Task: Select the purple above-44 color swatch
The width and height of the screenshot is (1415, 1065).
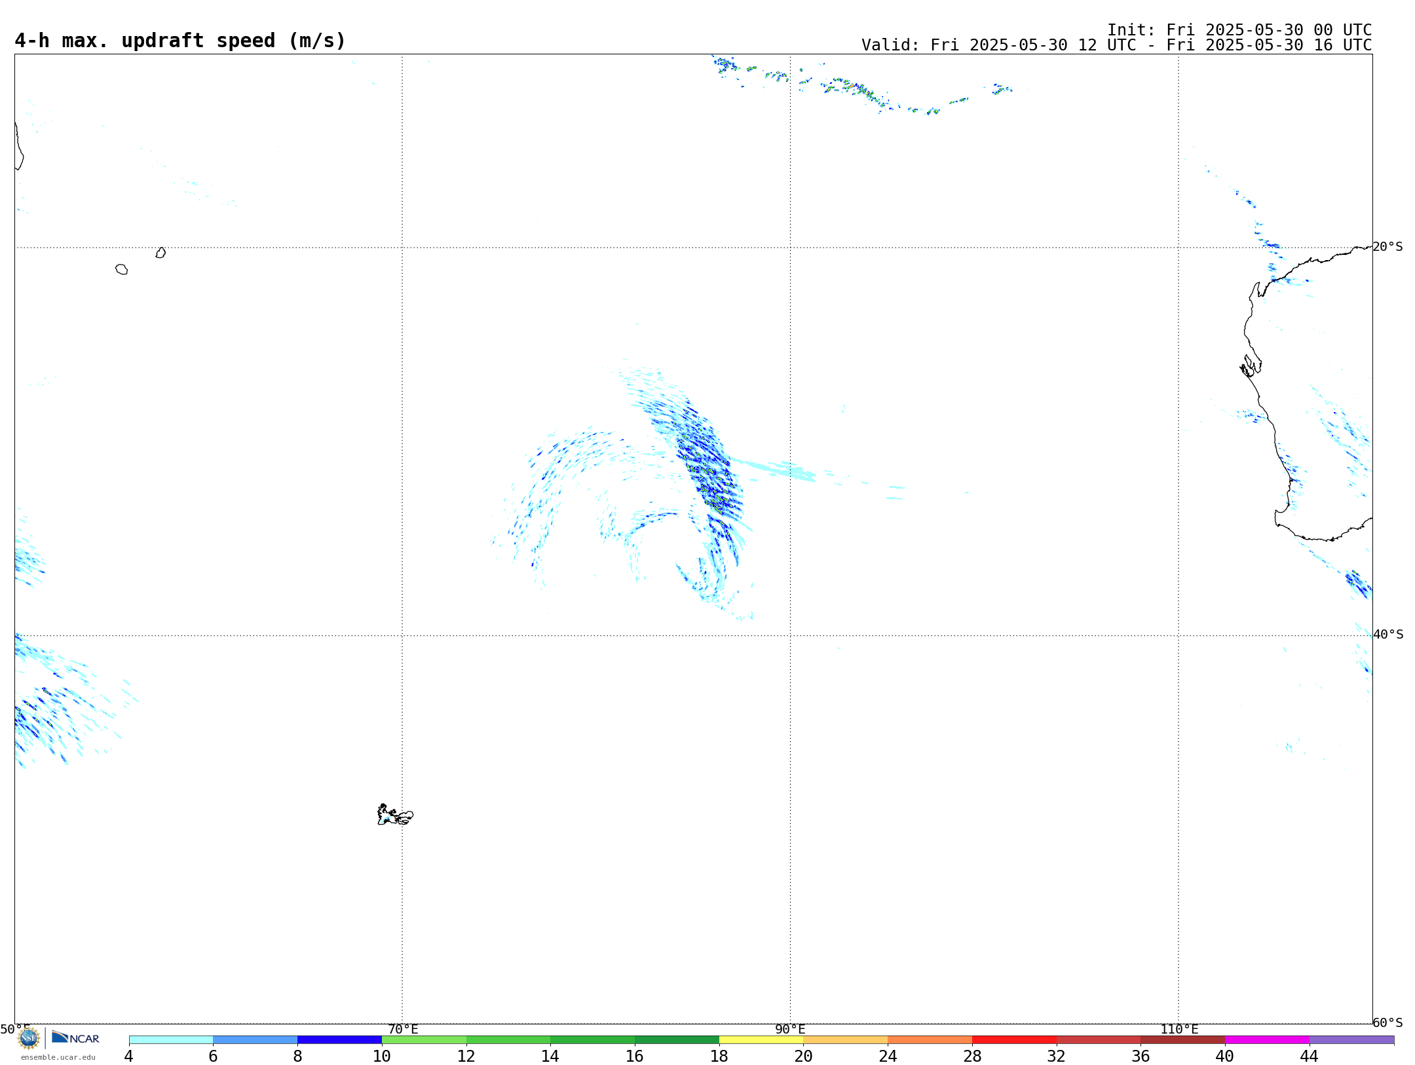Action: click(1351, 1039)
